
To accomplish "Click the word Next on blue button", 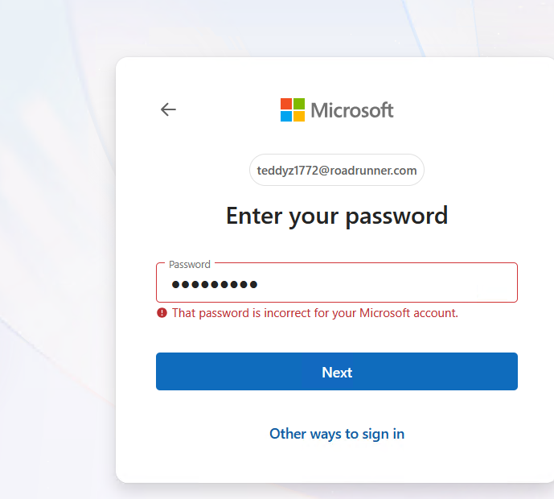I will pos(337,373).
